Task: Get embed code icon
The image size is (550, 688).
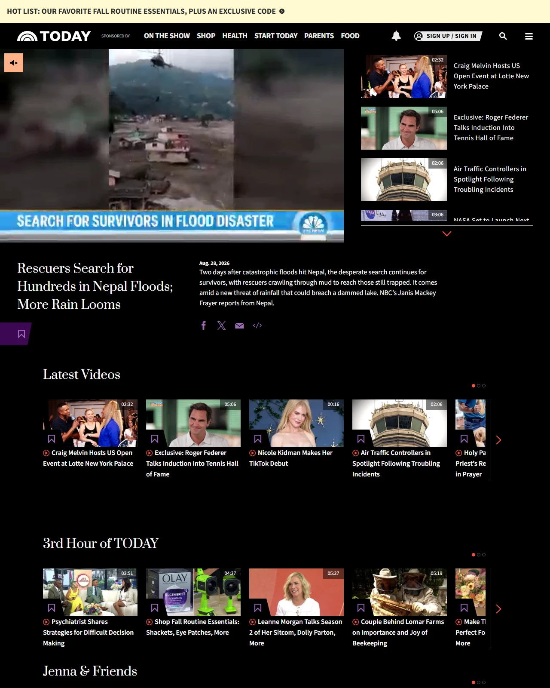Action: pos(257,326)
